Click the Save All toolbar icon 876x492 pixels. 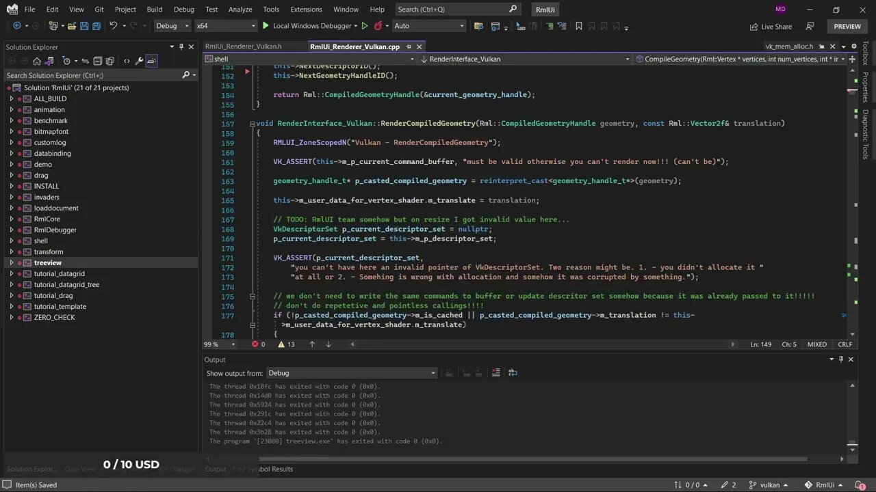coord(96,26)
